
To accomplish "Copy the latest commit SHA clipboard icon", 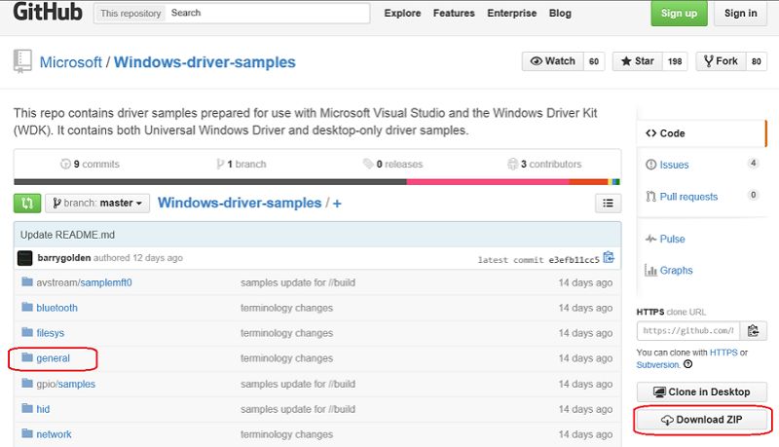I will [609, 257].
